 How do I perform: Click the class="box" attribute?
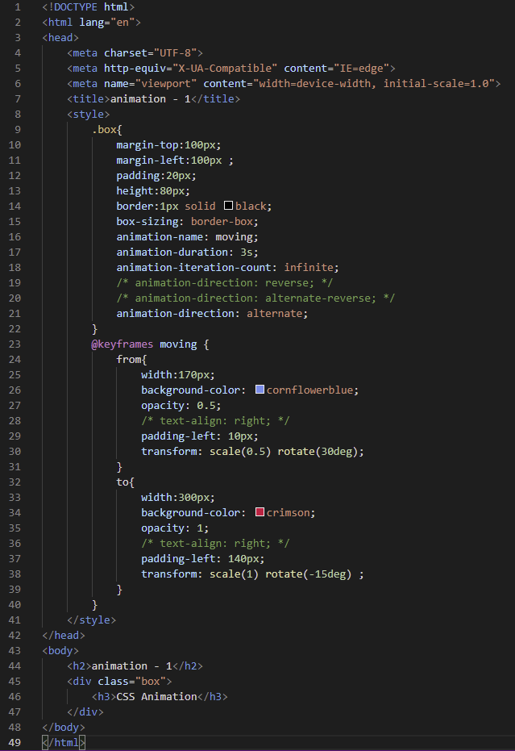131,681
